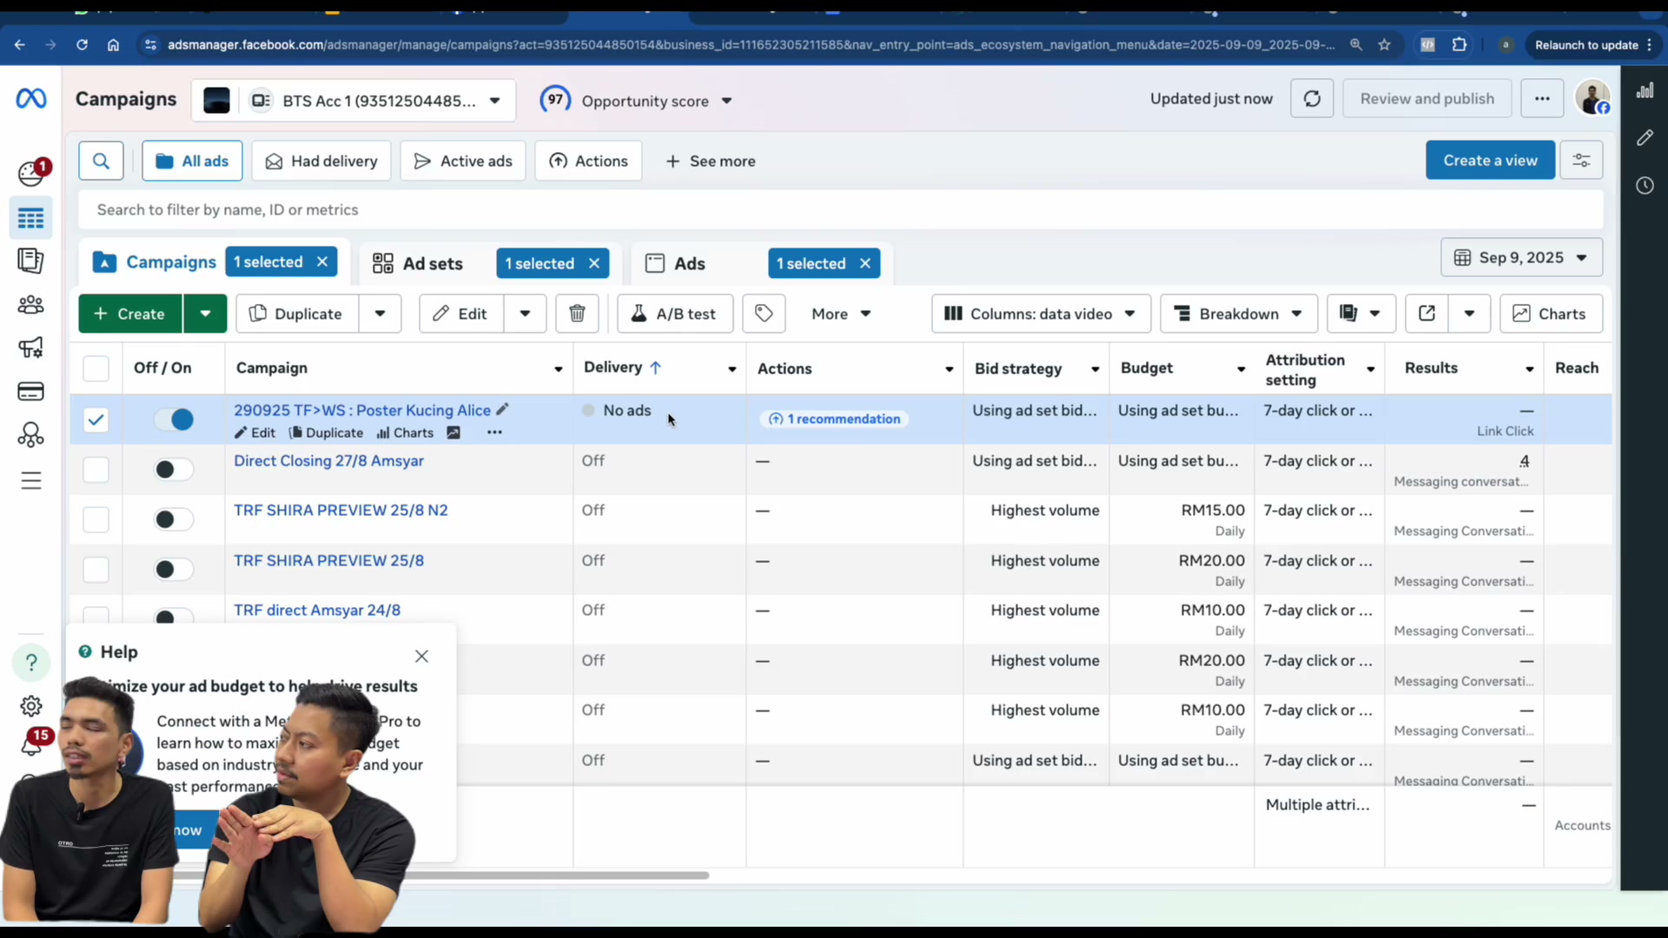Uncheck the Poster Kucing Alice row checkbox
The width and height of the screenshot is (1668, 938).
[96, 419]
